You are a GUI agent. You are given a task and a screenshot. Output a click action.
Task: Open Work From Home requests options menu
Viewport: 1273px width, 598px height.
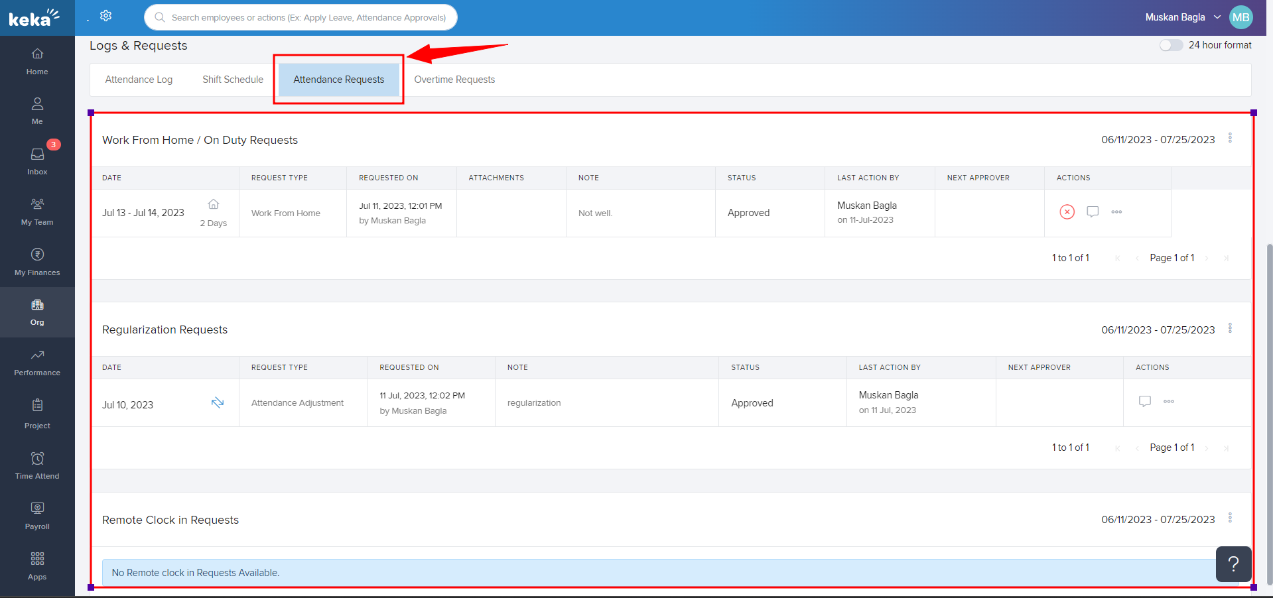pos(1231,138)
